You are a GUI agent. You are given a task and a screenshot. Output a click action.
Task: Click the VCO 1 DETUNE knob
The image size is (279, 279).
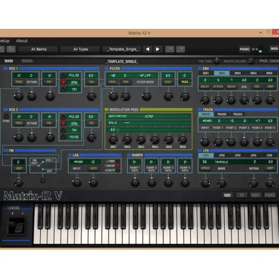click(32, 96)
